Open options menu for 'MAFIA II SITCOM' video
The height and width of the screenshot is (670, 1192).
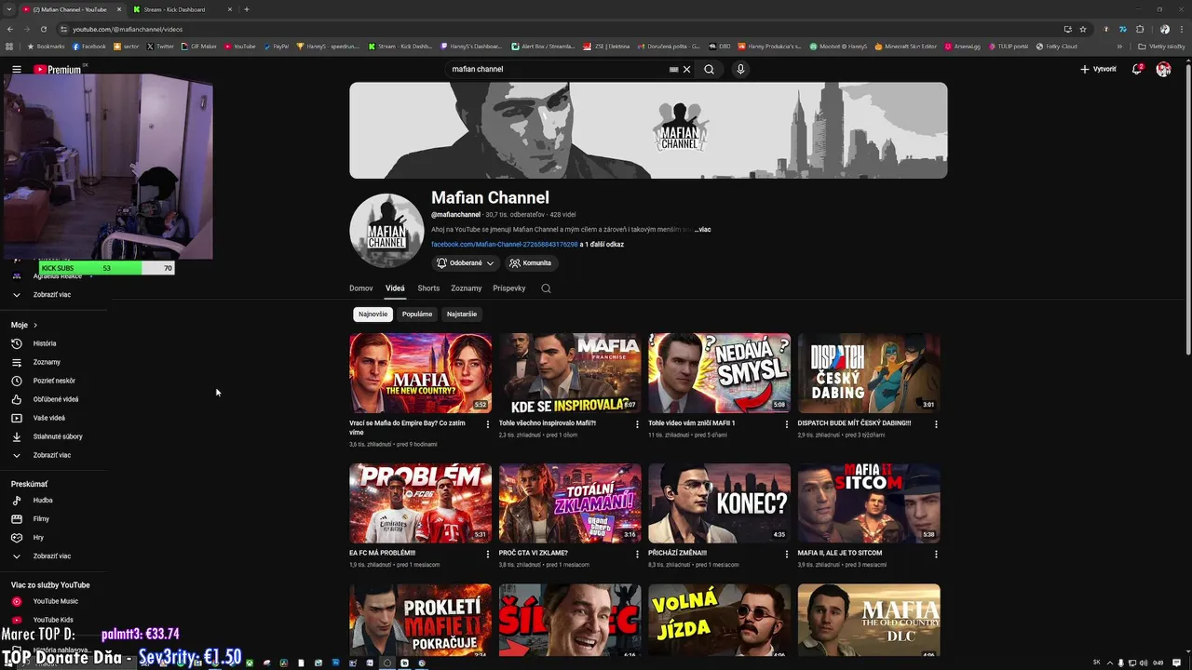(937, 554)
